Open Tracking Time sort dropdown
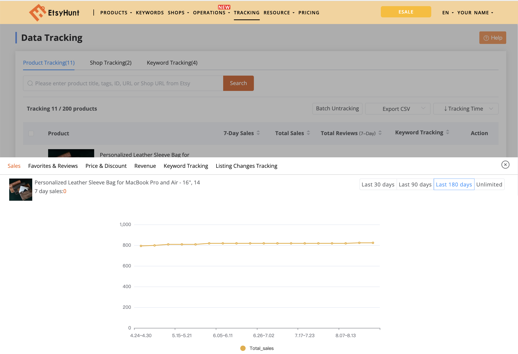518x354 pixels. point(466,109)
